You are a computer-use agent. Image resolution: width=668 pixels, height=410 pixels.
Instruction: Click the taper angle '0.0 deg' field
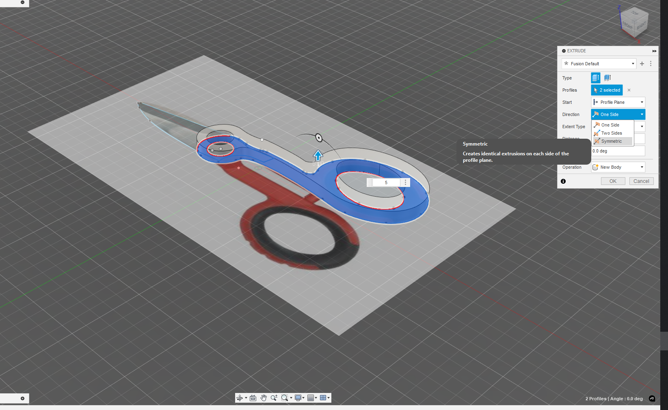click(x=618, y=151)
